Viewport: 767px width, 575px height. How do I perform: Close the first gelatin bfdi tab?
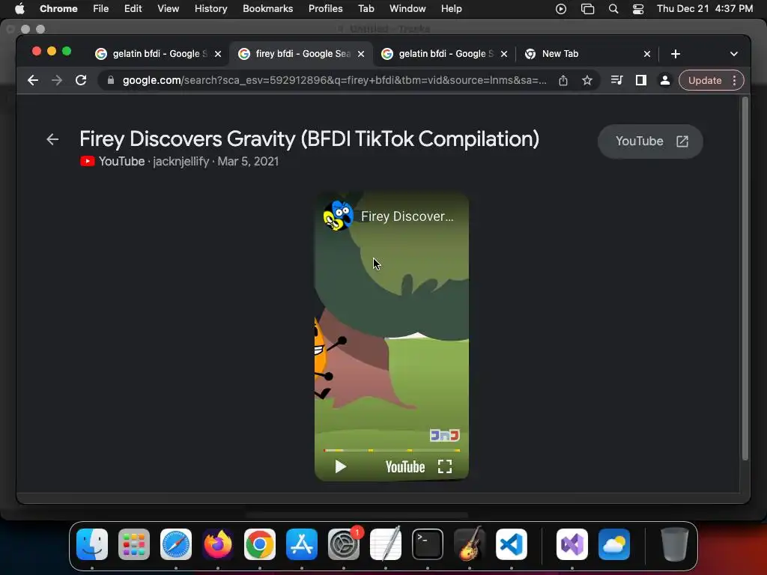point(218,54)
